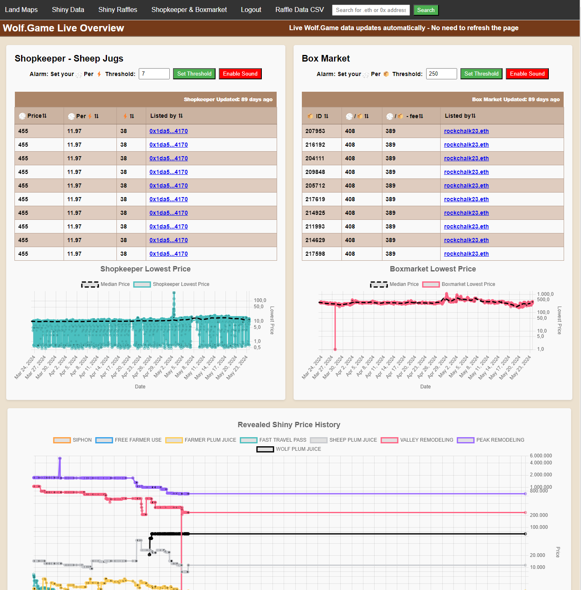Open rockchalk23.eth link for box 207953
The image size is (581, 590).
point(466,131)
